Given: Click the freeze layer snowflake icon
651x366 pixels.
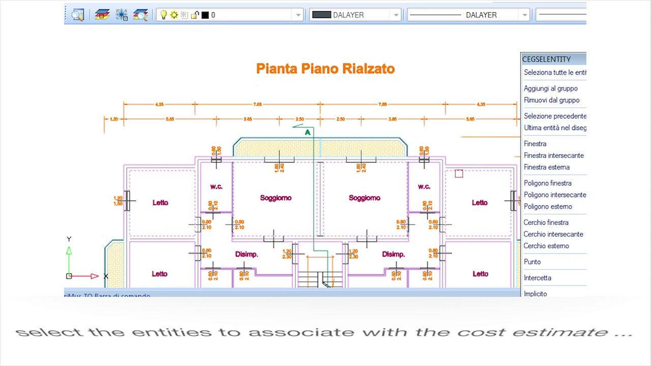Looking at the screenshot, I should point(122,15).
